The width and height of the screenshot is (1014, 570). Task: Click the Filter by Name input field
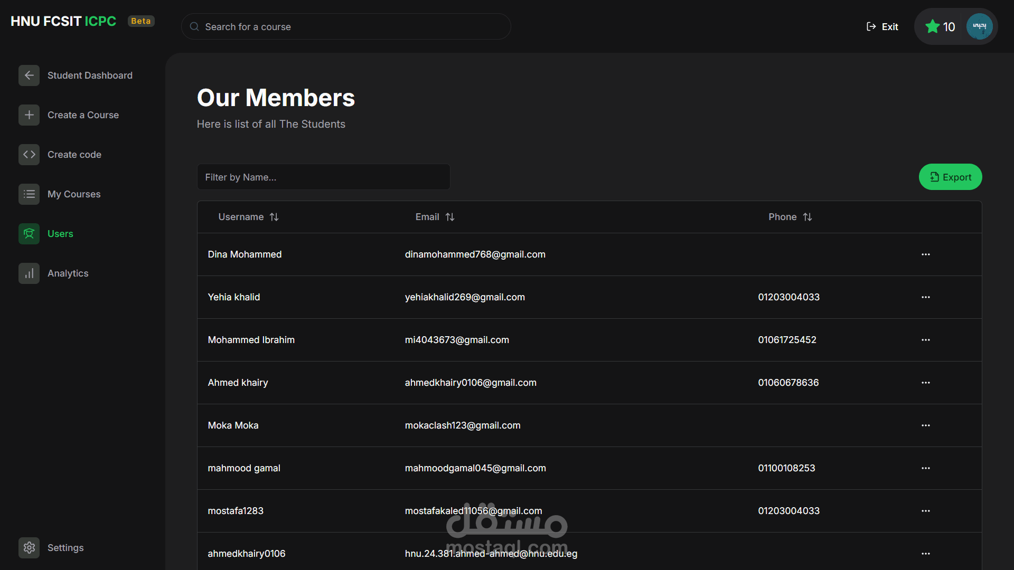(323, 177)
